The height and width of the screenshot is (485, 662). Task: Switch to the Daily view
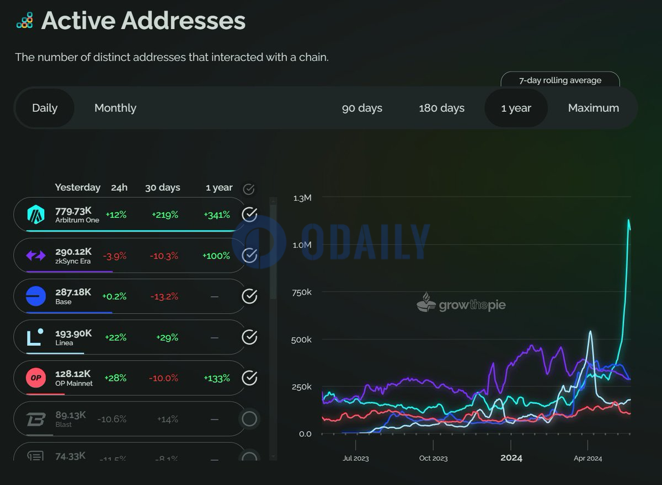pyautogui.click(x=45, y=108)
